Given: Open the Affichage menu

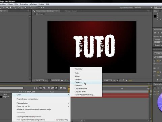Looking at the screenshot, I should point(33,4).
